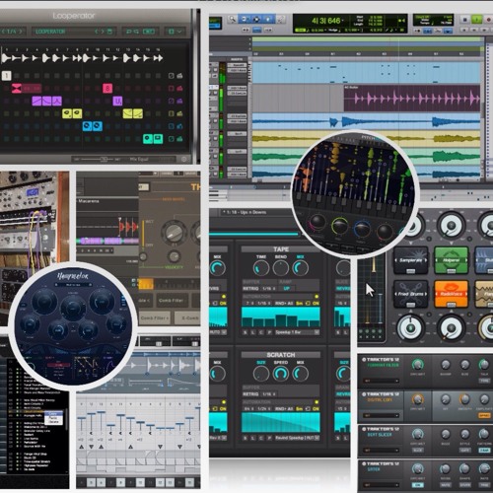Select the Grabber hand tool in Pro Tools
The width and height of the screenshot is (493, 493).
pyautogui.click(x=268, y=19)
